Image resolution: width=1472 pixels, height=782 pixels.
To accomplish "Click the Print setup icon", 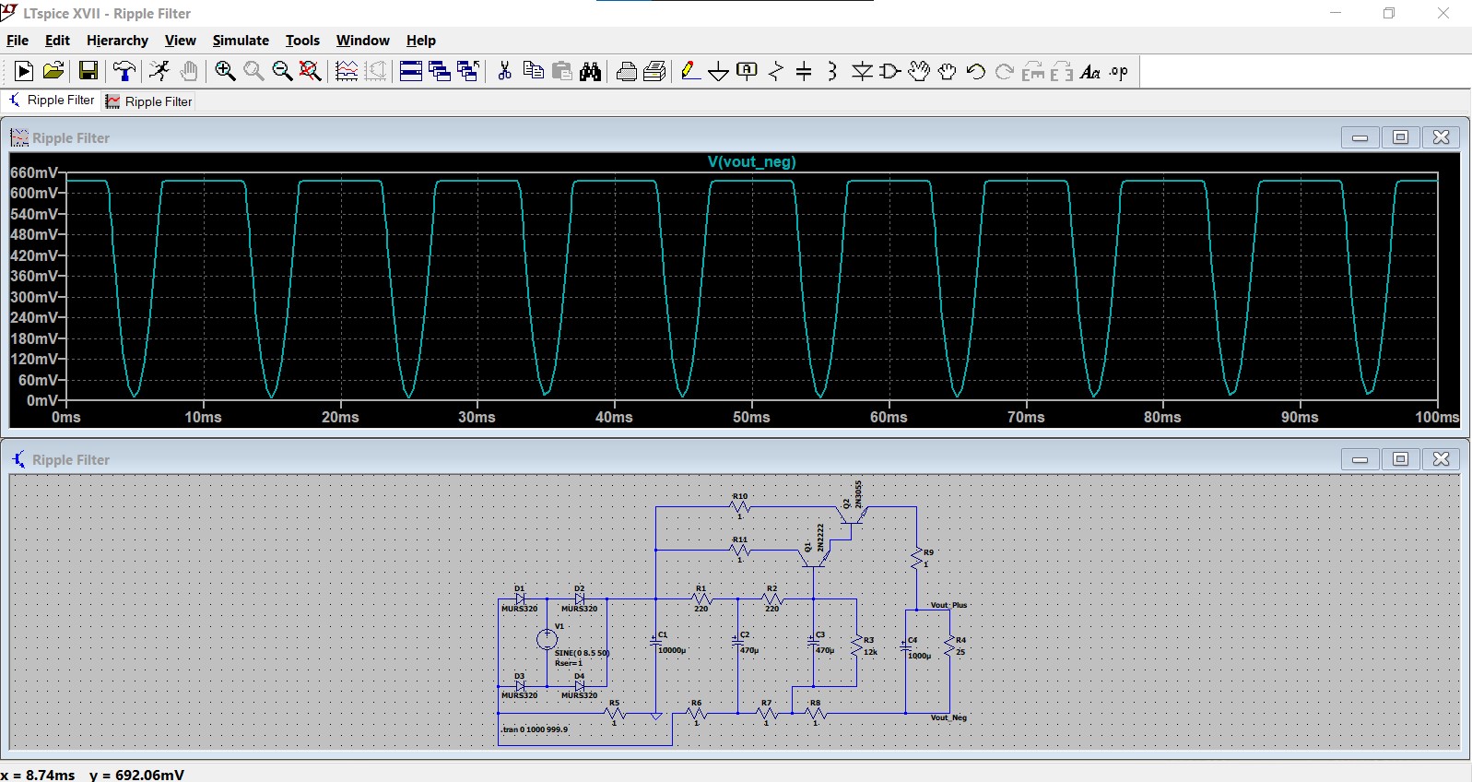I will click(x=626, y=71).
